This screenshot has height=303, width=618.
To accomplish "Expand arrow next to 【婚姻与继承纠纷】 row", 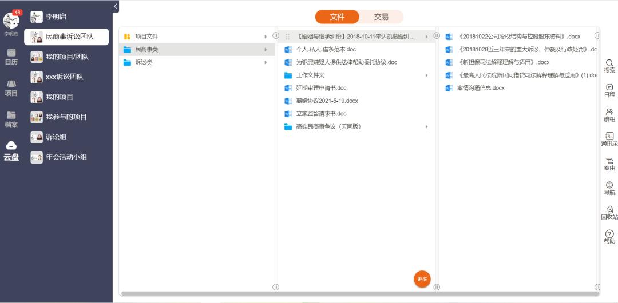I will [426, 37].
